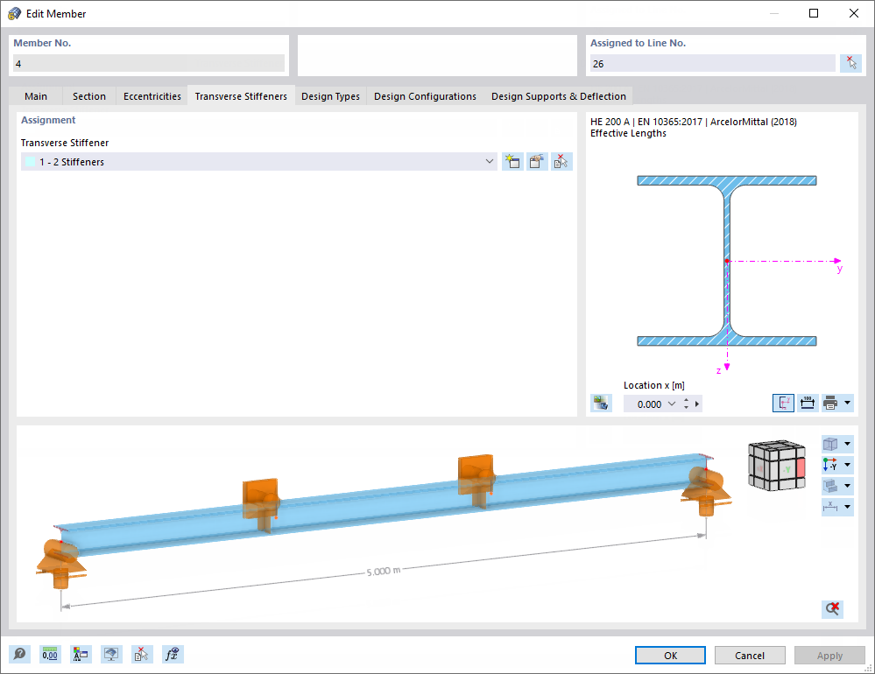Image resolution: width=875 pixels, height=674 pixels.
Task: Open print options dropdown arrow
Action: click(847, 403)
